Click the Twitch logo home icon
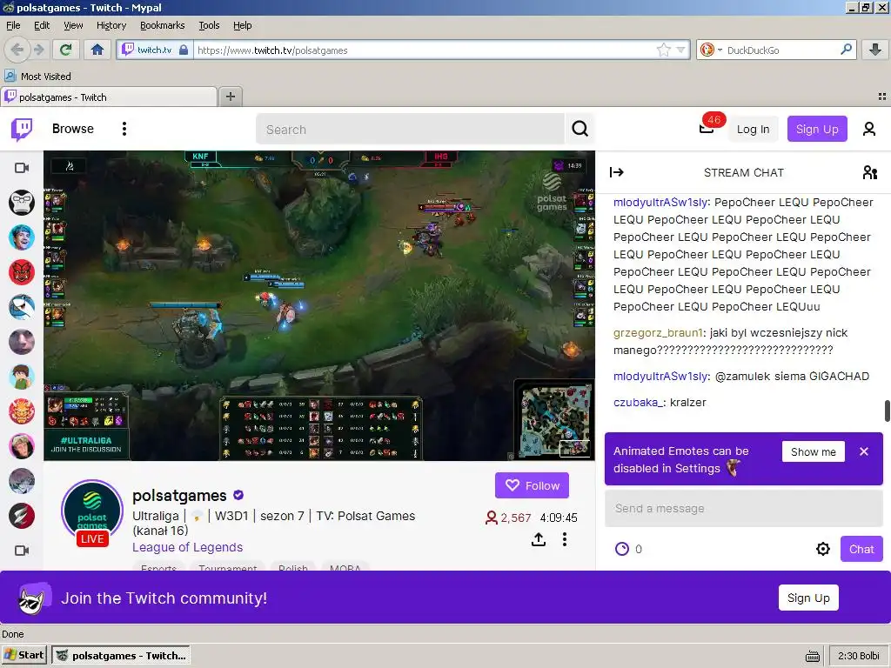 coord(22,129)
